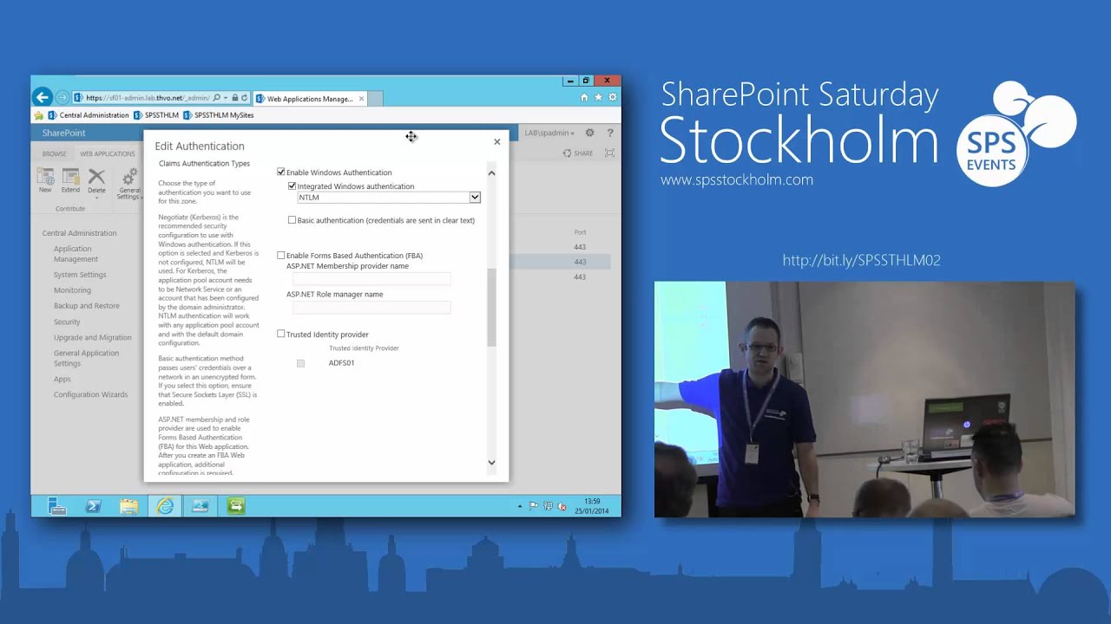Viewport: 1111px width, 624px height.
Task: Open Upgrade and Migration navigation link
Action: 93,337
